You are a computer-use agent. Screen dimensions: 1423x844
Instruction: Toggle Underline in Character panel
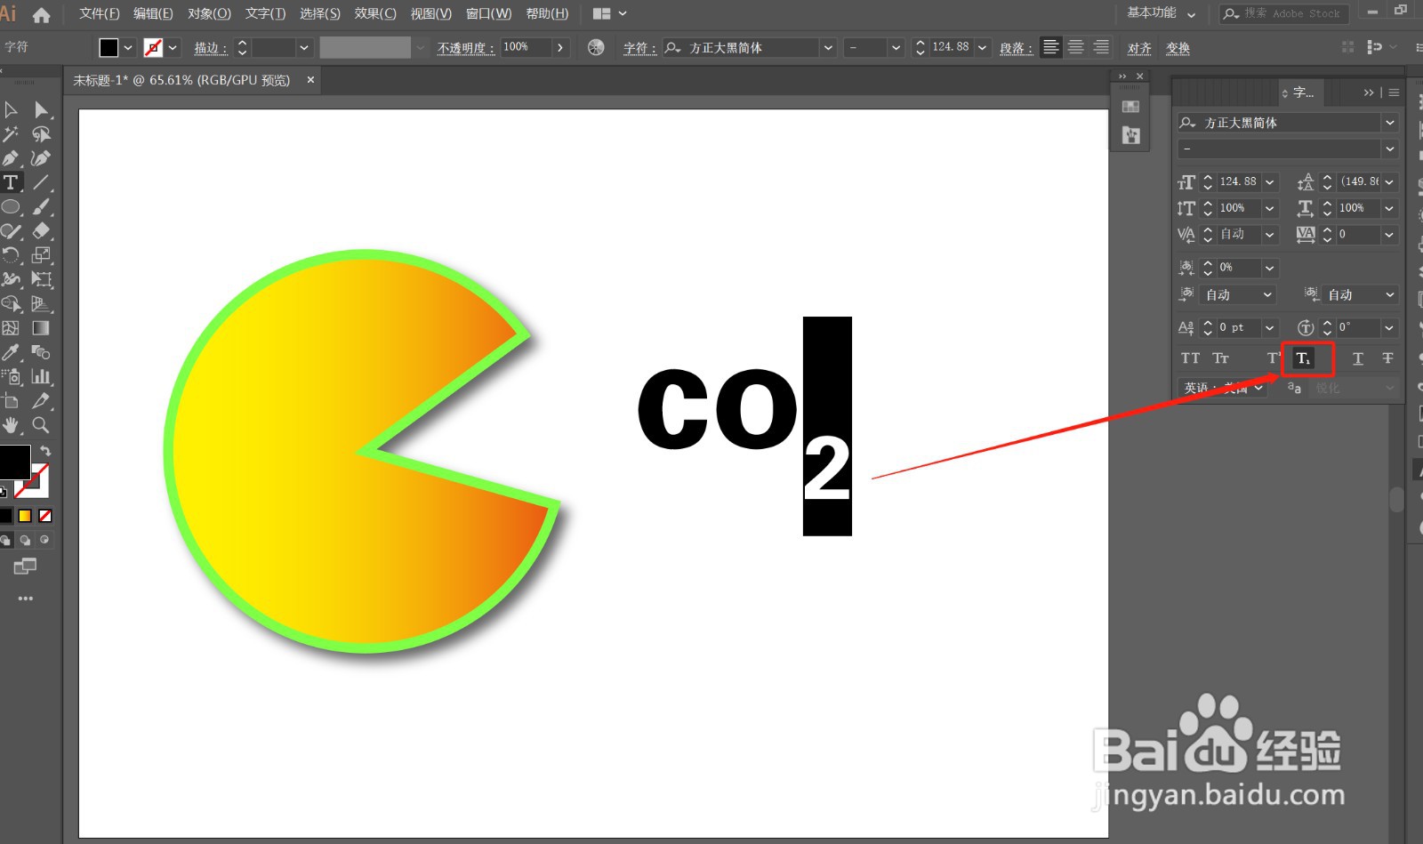point(1357,358)
